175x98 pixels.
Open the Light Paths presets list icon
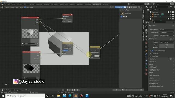point(171,59)
